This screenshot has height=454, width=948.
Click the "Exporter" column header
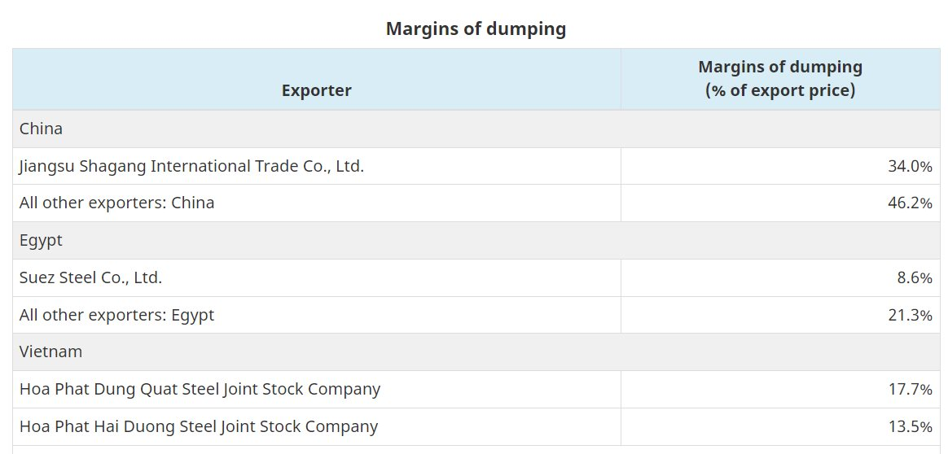click(316, 90)
